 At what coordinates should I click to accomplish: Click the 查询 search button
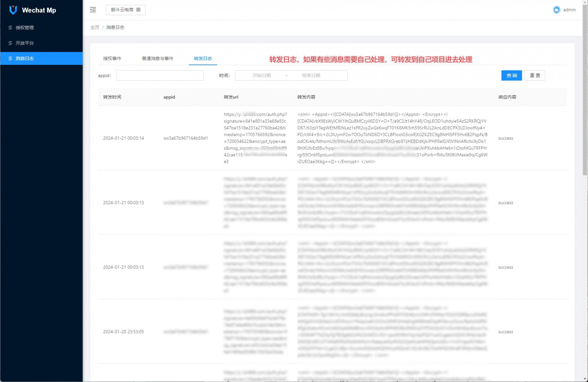[x=512, y=75]
